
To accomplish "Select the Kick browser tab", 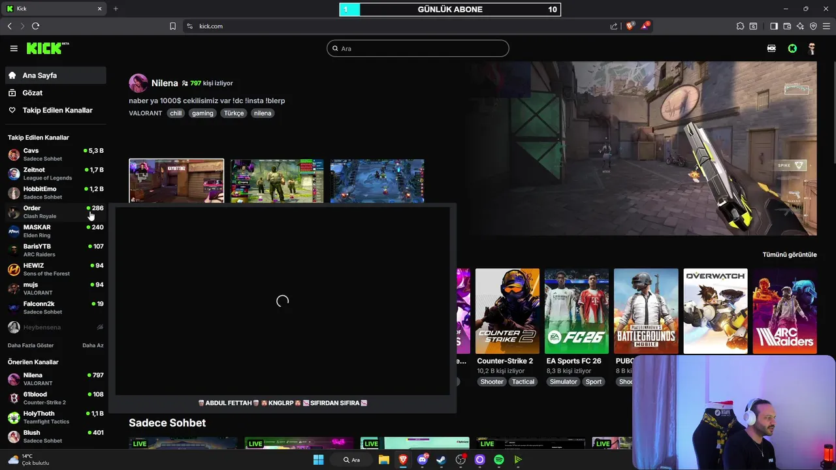I will tap(55, 8).
